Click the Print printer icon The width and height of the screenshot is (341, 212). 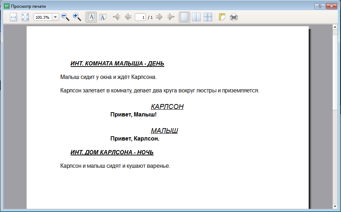(x=234, y=17)
